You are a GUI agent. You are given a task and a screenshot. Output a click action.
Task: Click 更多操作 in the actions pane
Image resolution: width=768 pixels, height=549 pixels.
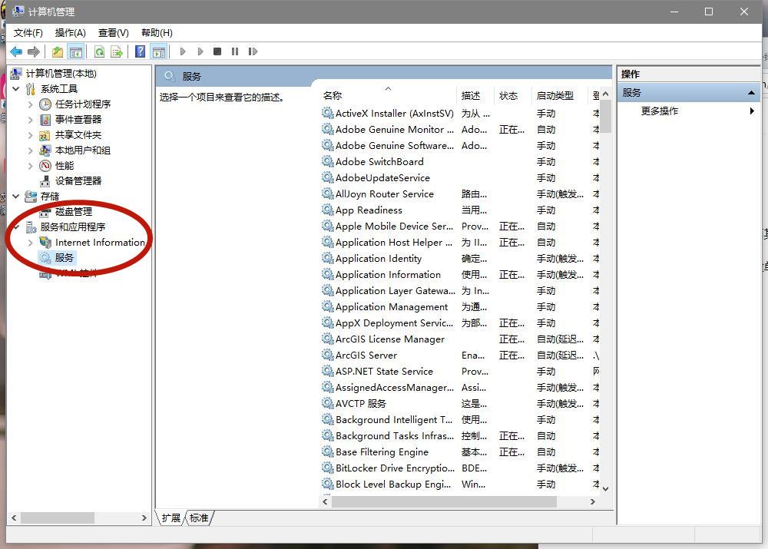click(x=660, y=111)
